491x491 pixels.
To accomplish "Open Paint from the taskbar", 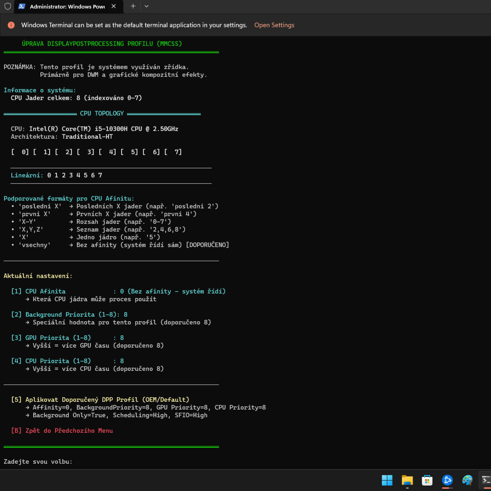I will coord(467,480).
